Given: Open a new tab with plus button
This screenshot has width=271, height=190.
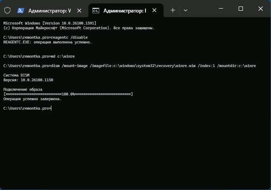Looking at the screenshot, I should coord(173,10).
